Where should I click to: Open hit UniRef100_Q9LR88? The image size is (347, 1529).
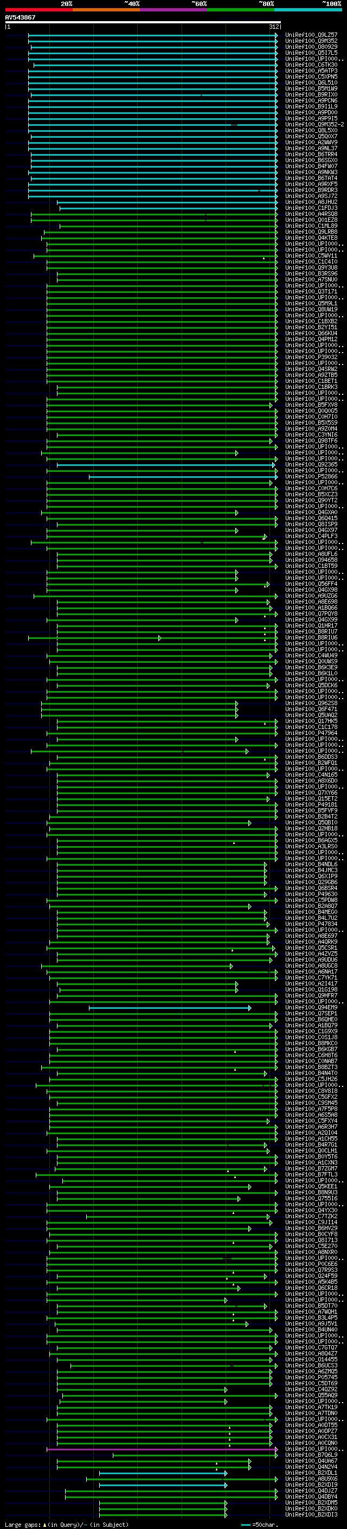pos(311,232)
